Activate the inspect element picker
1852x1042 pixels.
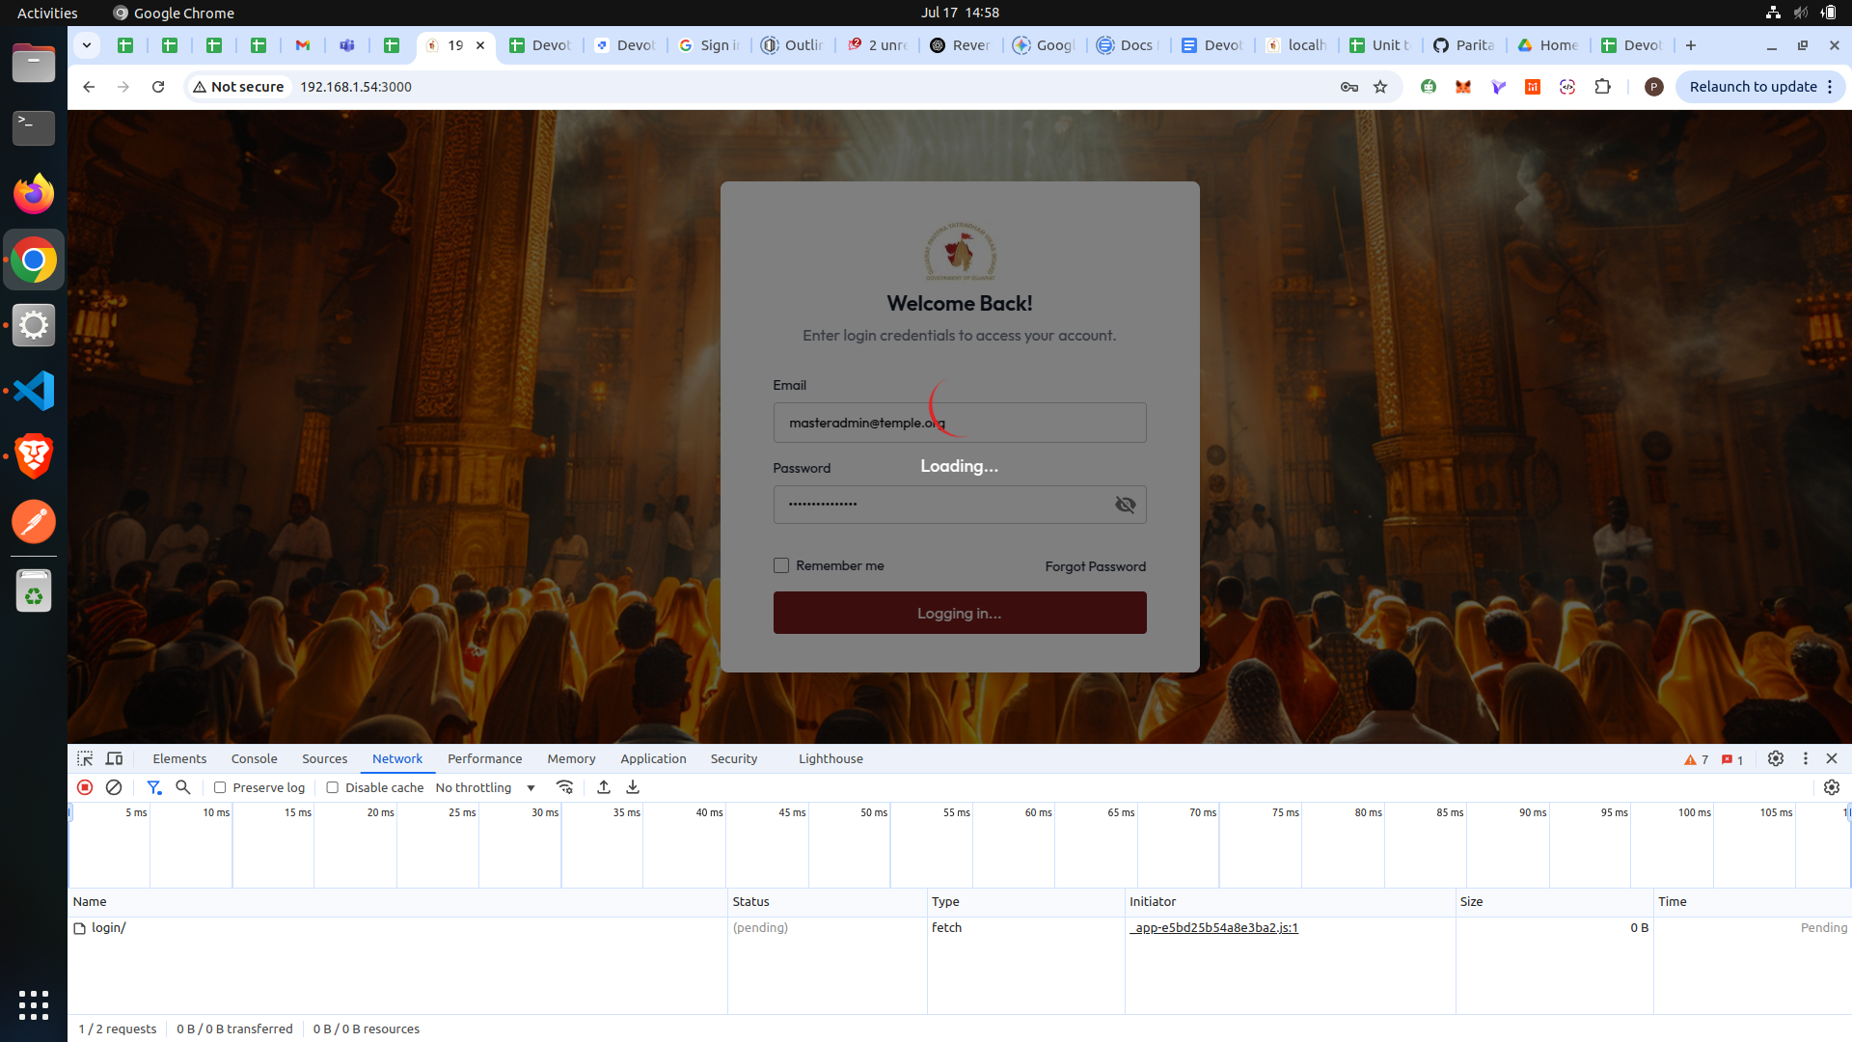85,759
